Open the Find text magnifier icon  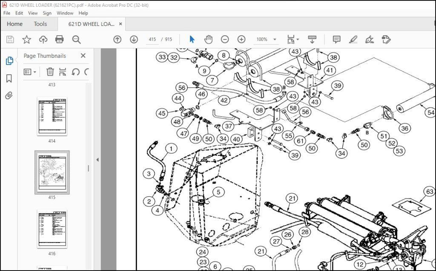pyautogui.click(x=76, y=40)
